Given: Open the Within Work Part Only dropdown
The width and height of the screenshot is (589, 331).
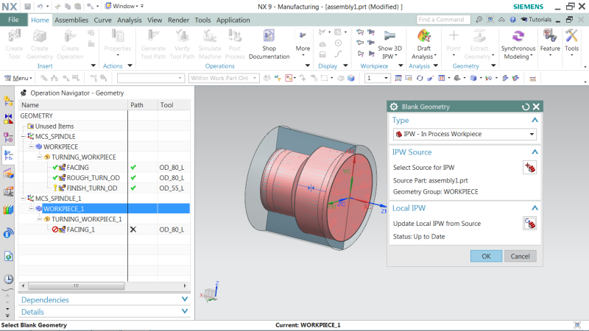Looking at the screenshot, I should point(224,78).
